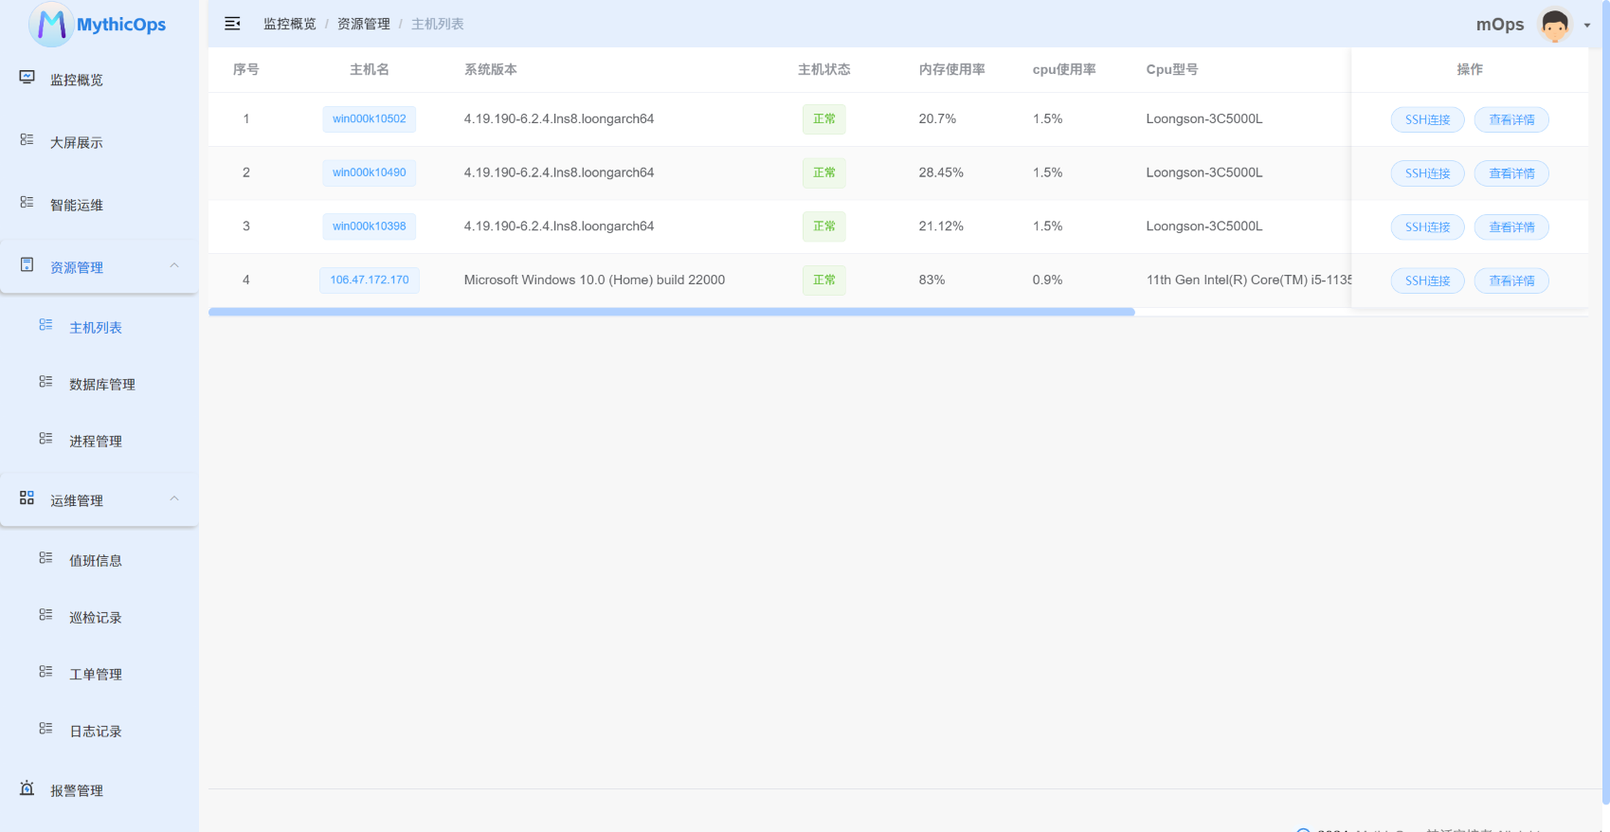Collapse the 运维管理 submenu chevron
This screenshot has height=832, width=1610.
pyautogui.click(x=174, y=498)
